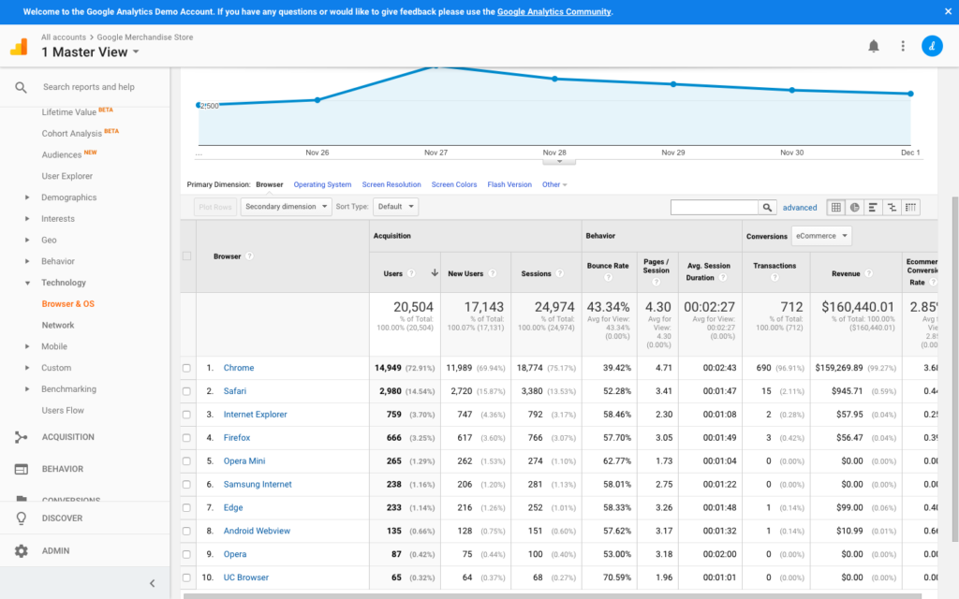Switch to pivot table view
This screenshot has height=599, width=959.
pos(910,208)
